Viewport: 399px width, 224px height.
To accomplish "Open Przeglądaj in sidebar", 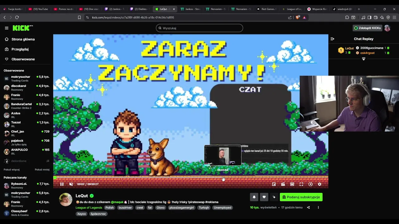I will click(x=17, y=49).
